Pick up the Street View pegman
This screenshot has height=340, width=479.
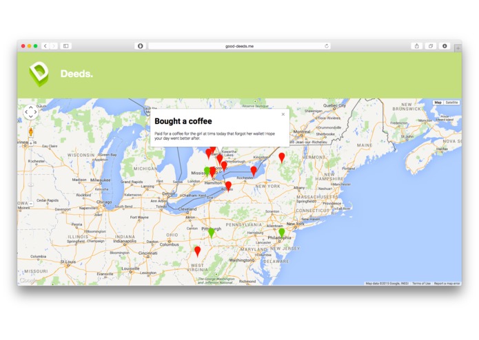[x=30, y=132]
